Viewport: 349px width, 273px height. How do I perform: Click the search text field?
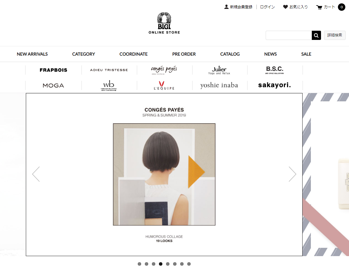click(289, 35)
